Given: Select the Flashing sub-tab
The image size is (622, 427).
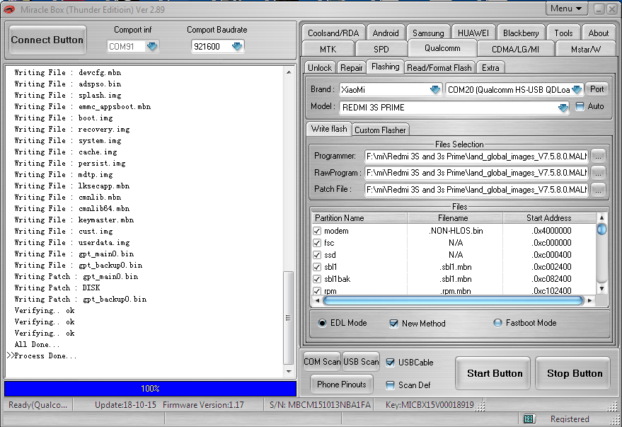Looking at the screenshot, I should (x=385, y=67).
